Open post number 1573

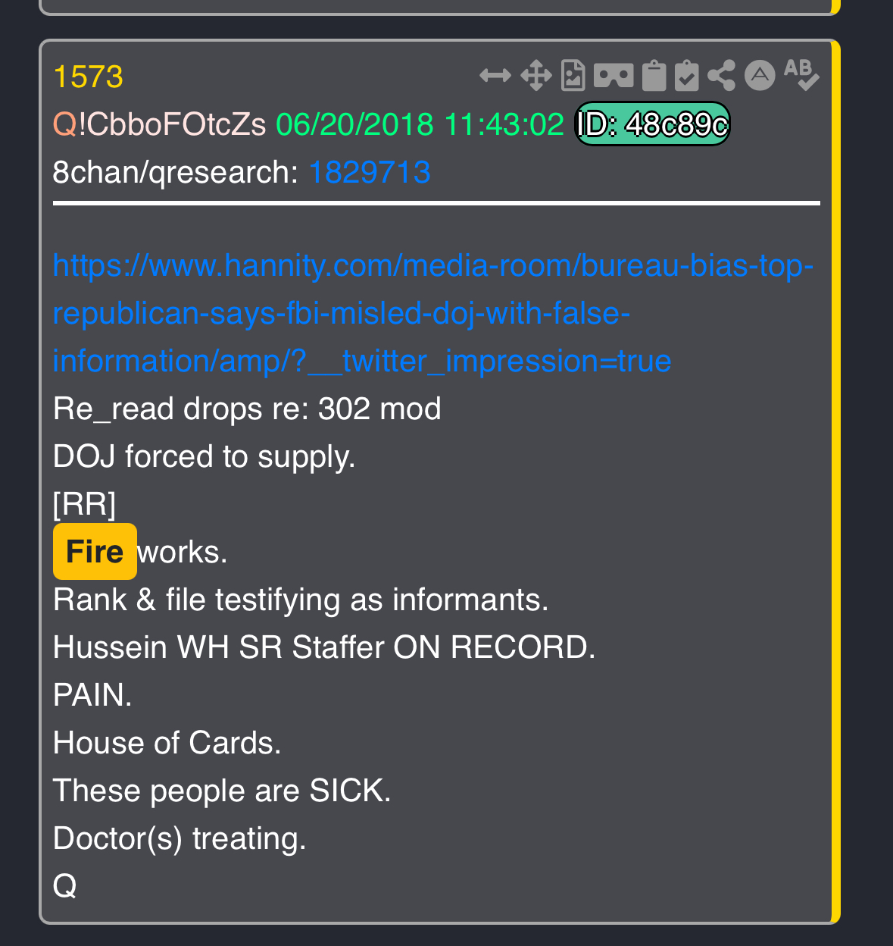(x=88, y=77)
